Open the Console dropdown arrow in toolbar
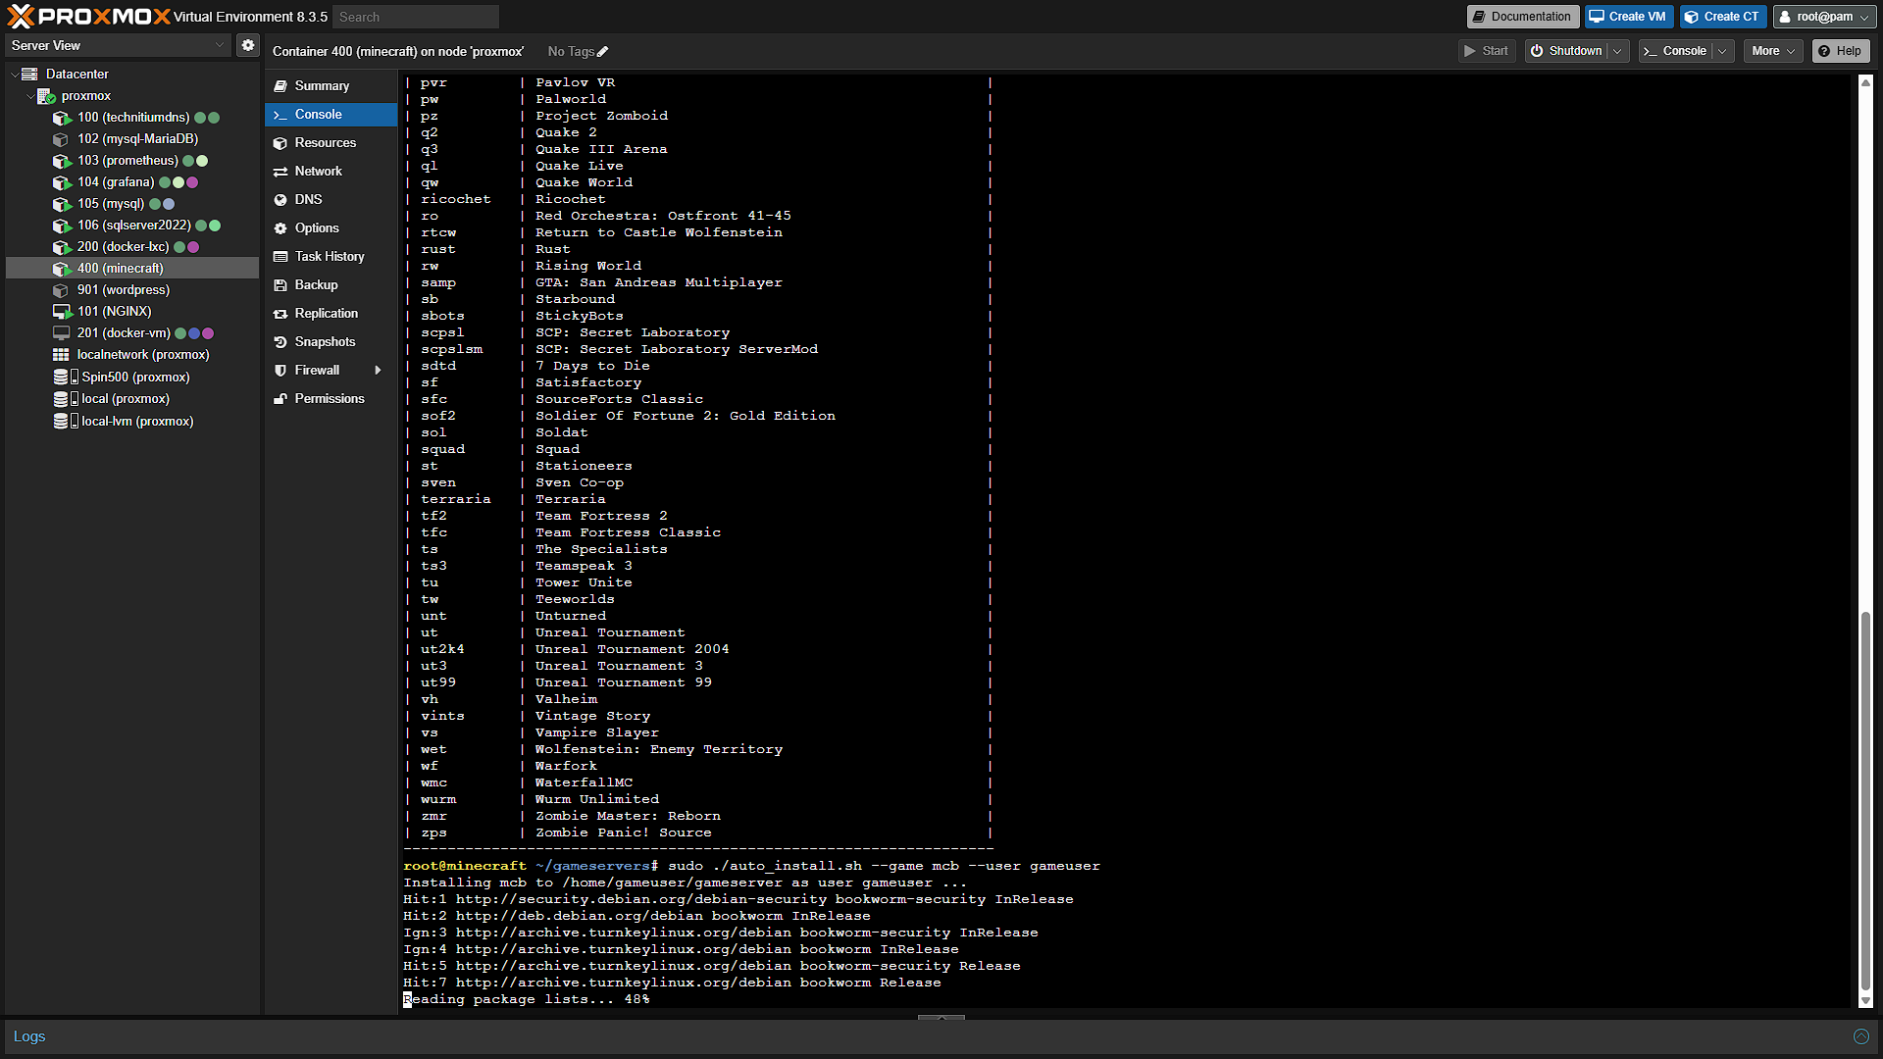Viewport: 1883px width, 1059px height. pos(1722,51)
